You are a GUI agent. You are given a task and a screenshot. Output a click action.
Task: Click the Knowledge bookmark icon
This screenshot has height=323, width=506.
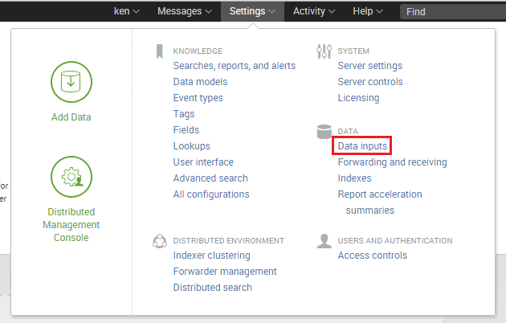click(160, 51)
